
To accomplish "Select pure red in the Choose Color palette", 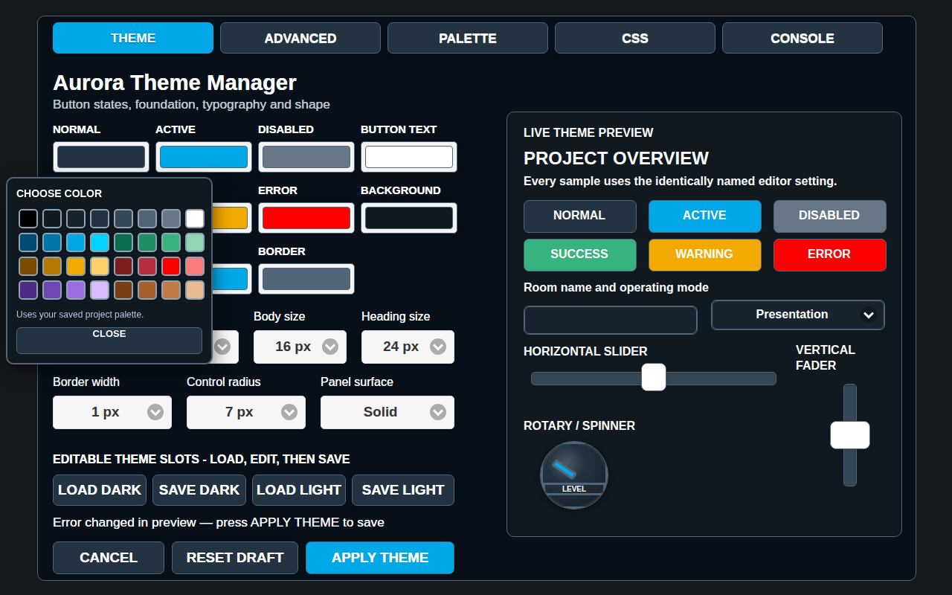I will click(171, 266).
